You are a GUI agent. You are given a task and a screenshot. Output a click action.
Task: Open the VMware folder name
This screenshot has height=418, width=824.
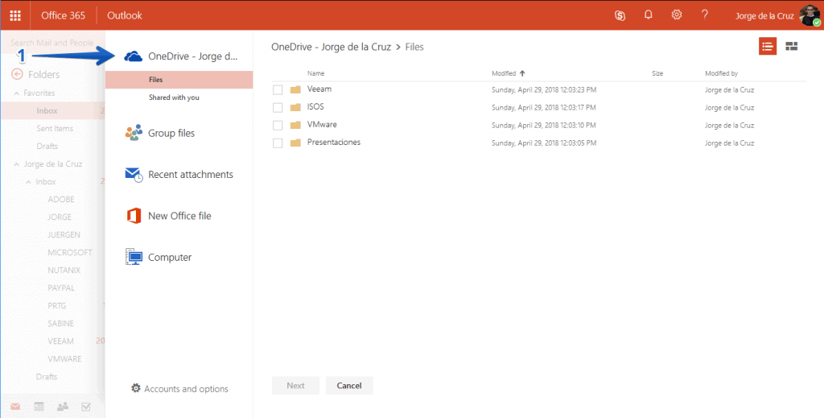(x=322, y=125)
